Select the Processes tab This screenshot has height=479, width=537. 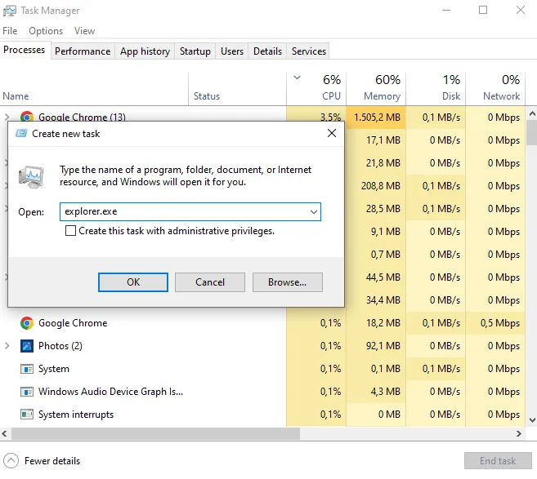[25, 50]
